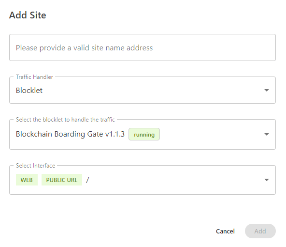Click the Traffic Handler field label
The width and height of the screenshot is (286, 247).
coord(34,77)
